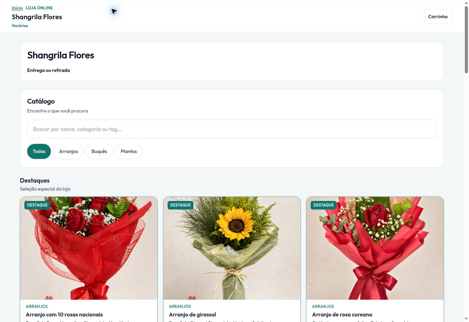The image size is (469, 322).
Task: Click DESTAQUE badge on sunflower card
Action: tap(180, 205)
